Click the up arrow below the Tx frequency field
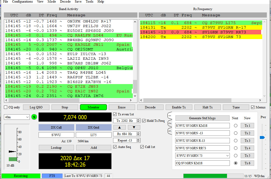271x179 pixels. coord(119,127)
